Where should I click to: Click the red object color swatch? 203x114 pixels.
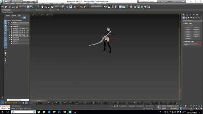point(199,44)
